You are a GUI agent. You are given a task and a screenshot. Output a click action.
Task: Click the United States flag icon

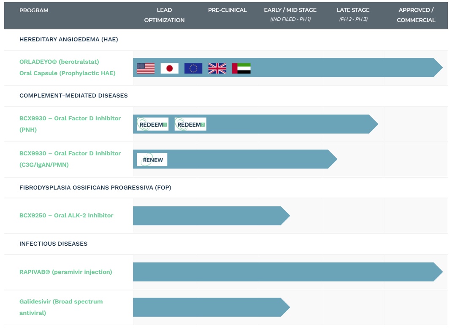coord(146,68)
